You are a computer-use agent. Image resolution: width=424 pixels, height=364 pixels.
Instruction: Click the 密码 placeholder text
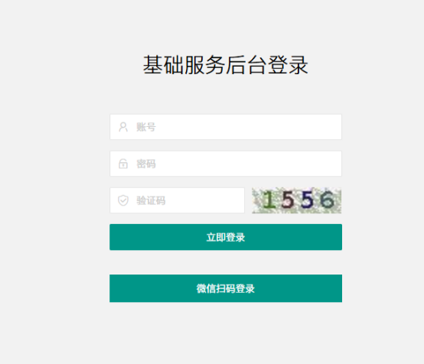[146, 164]
